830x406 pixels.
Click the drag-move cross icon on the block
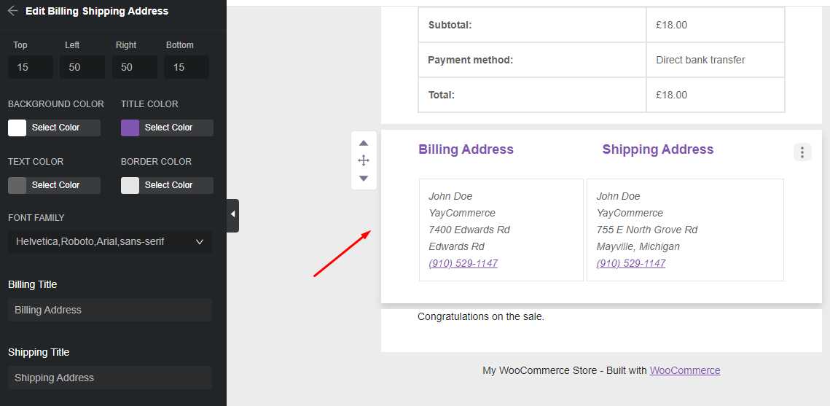click(364, 160)
